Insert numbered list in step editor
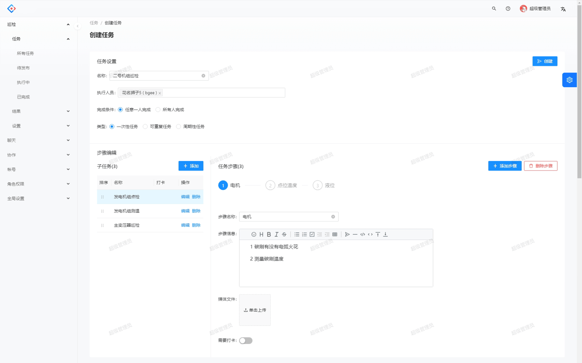The image size is (582, 363). [x=304, y=235]
